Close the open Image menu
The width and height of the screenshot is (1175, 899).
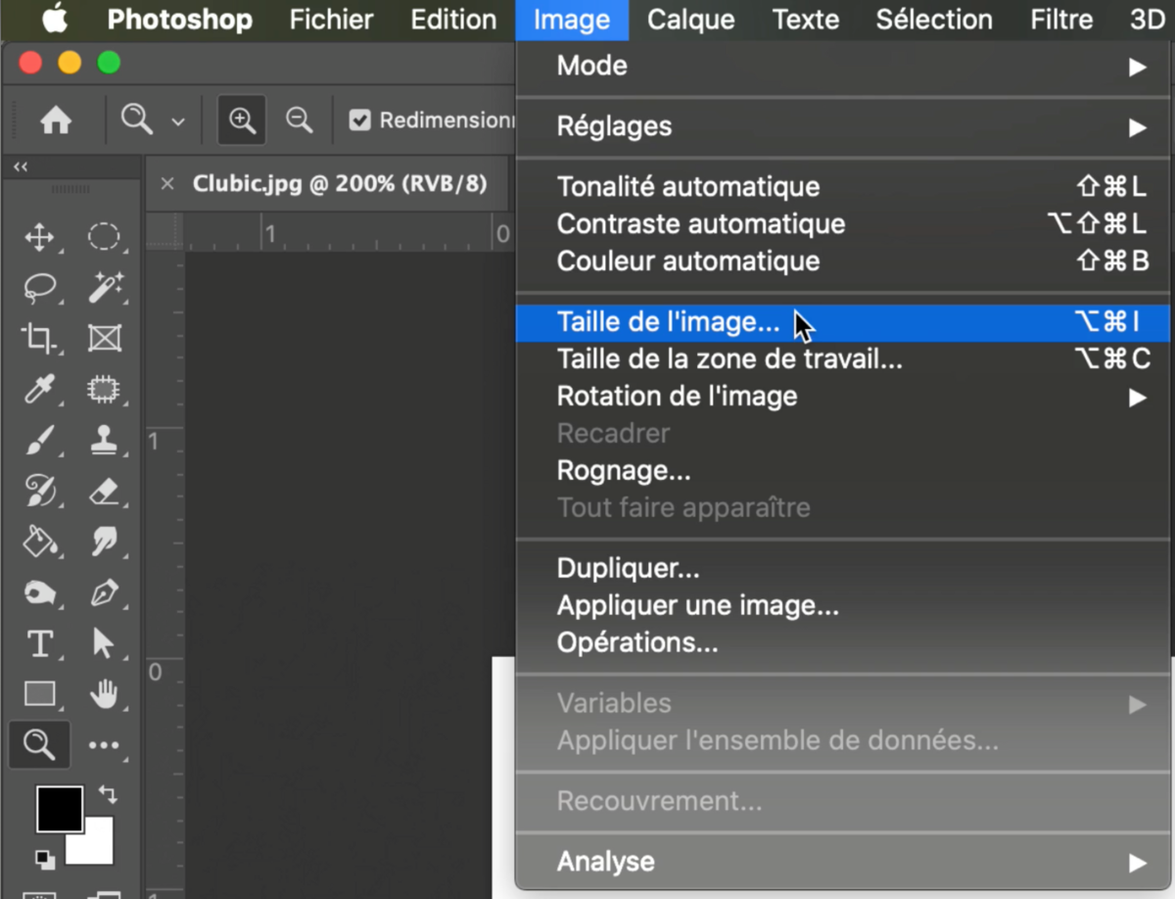572,20
